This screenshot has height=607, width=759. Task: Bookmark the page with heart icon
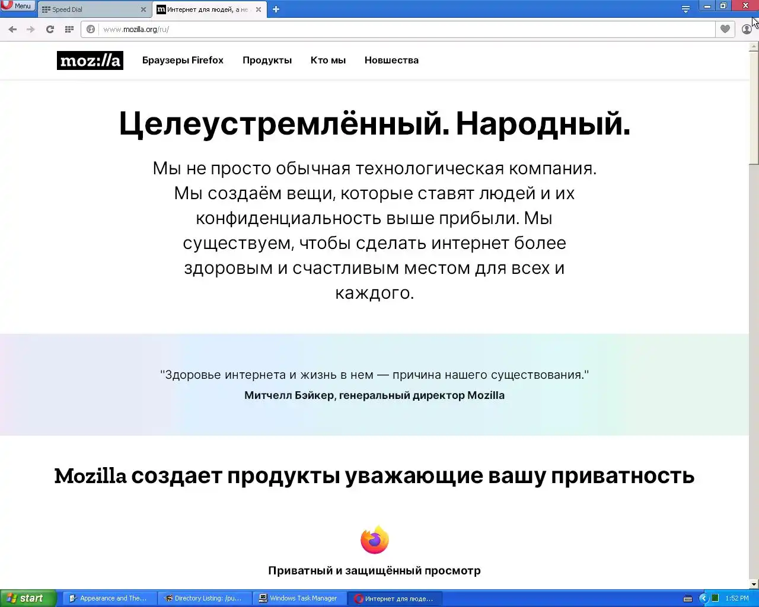[725, 29]
